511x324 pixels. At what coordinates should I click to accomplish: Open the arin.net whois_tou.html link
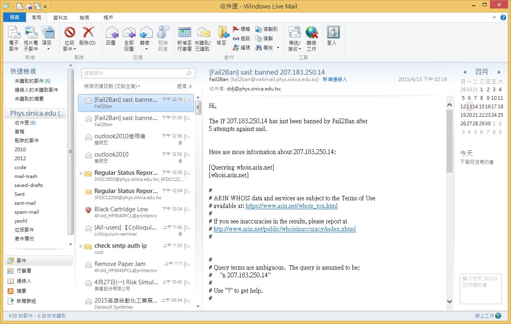(292, 206)
